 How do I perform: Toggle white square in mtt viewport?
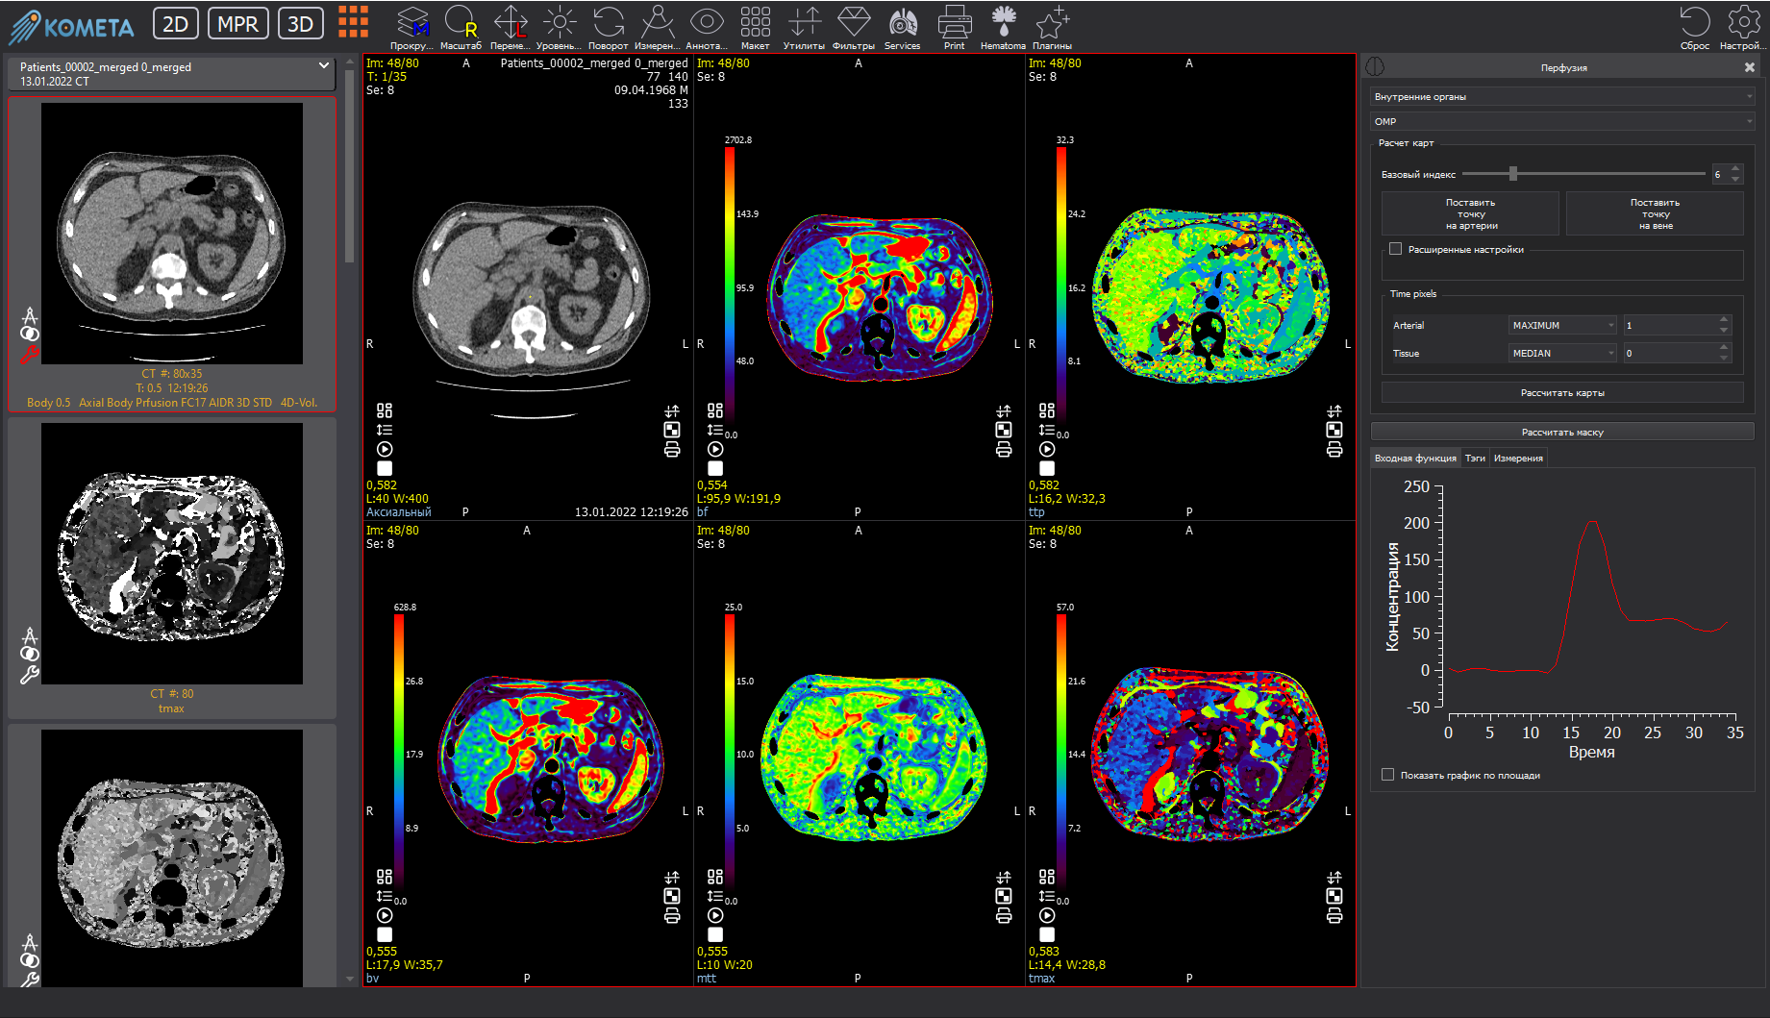[715, 934]
